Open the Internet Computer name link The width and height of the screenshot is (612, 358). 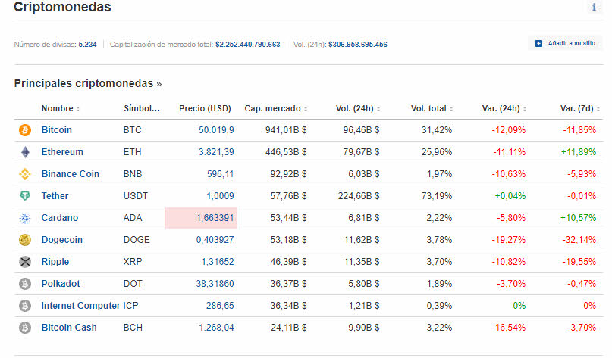tap(80, 306)
